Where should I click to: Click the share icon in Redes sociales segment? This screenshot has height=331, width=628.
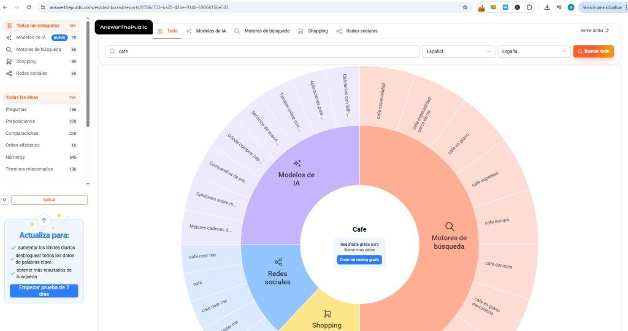(278, 262)
